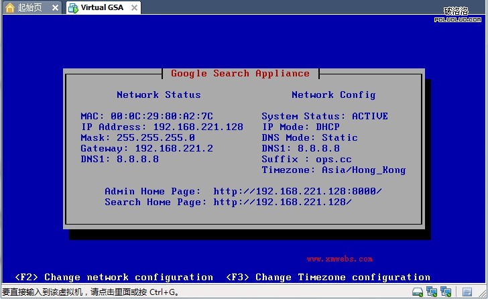Click the System Status: ACTIVE line
The image size is (488, 299).
[x=324, y=116]
